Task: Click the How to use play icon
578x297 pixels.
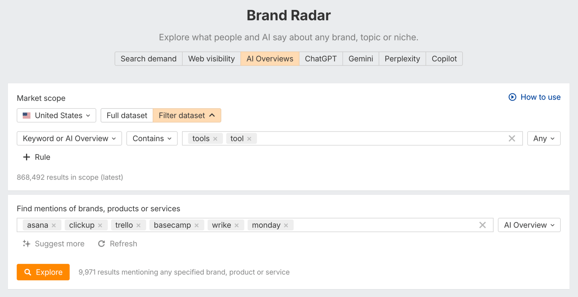Action: pyautogui.click(x=512, y=97)
